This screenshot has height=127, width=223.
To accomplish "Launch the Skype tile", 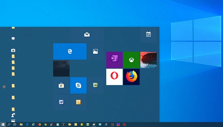I will click(78, 86).
